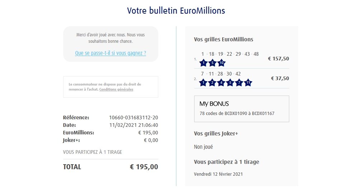The image size is (351, 189).
Task: Click star 10 in grid 1
Action: [221, 63]
